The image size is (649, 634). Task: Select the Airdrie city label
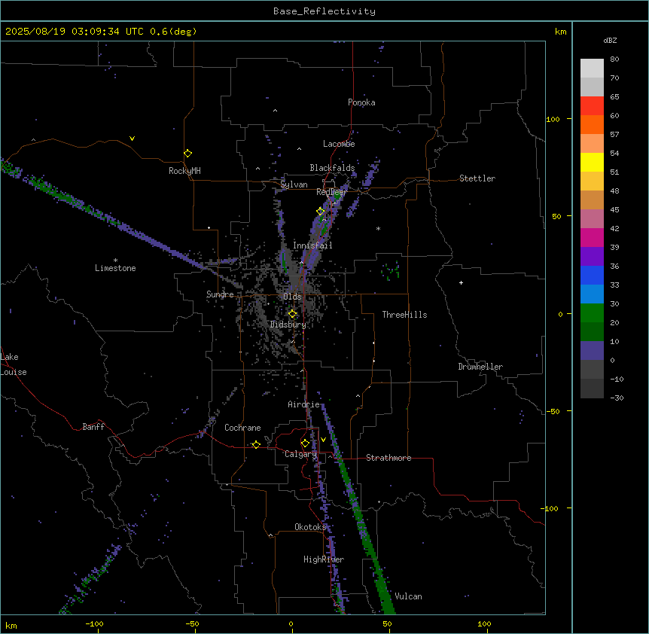(303, 404)
